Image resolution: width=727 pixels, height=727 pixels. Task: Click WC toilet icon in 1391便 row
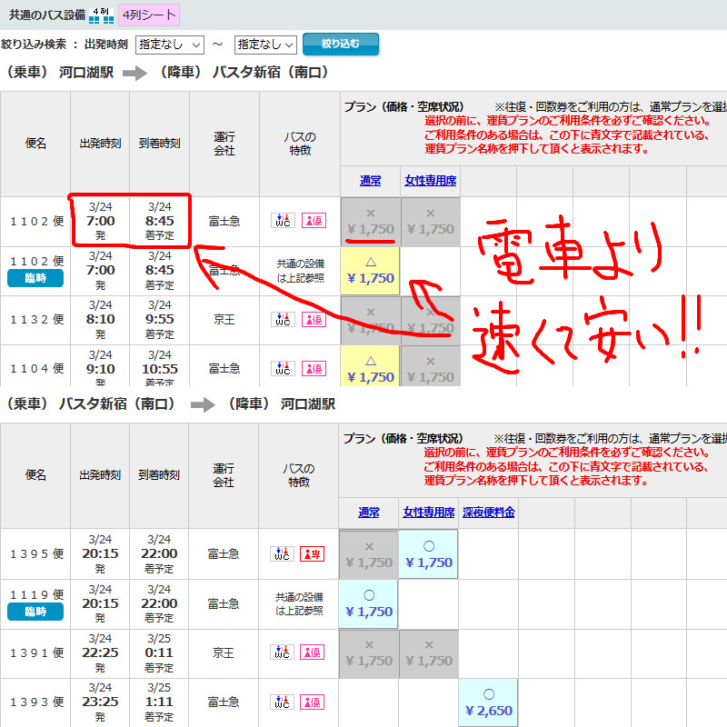click(x=282, y=652)
